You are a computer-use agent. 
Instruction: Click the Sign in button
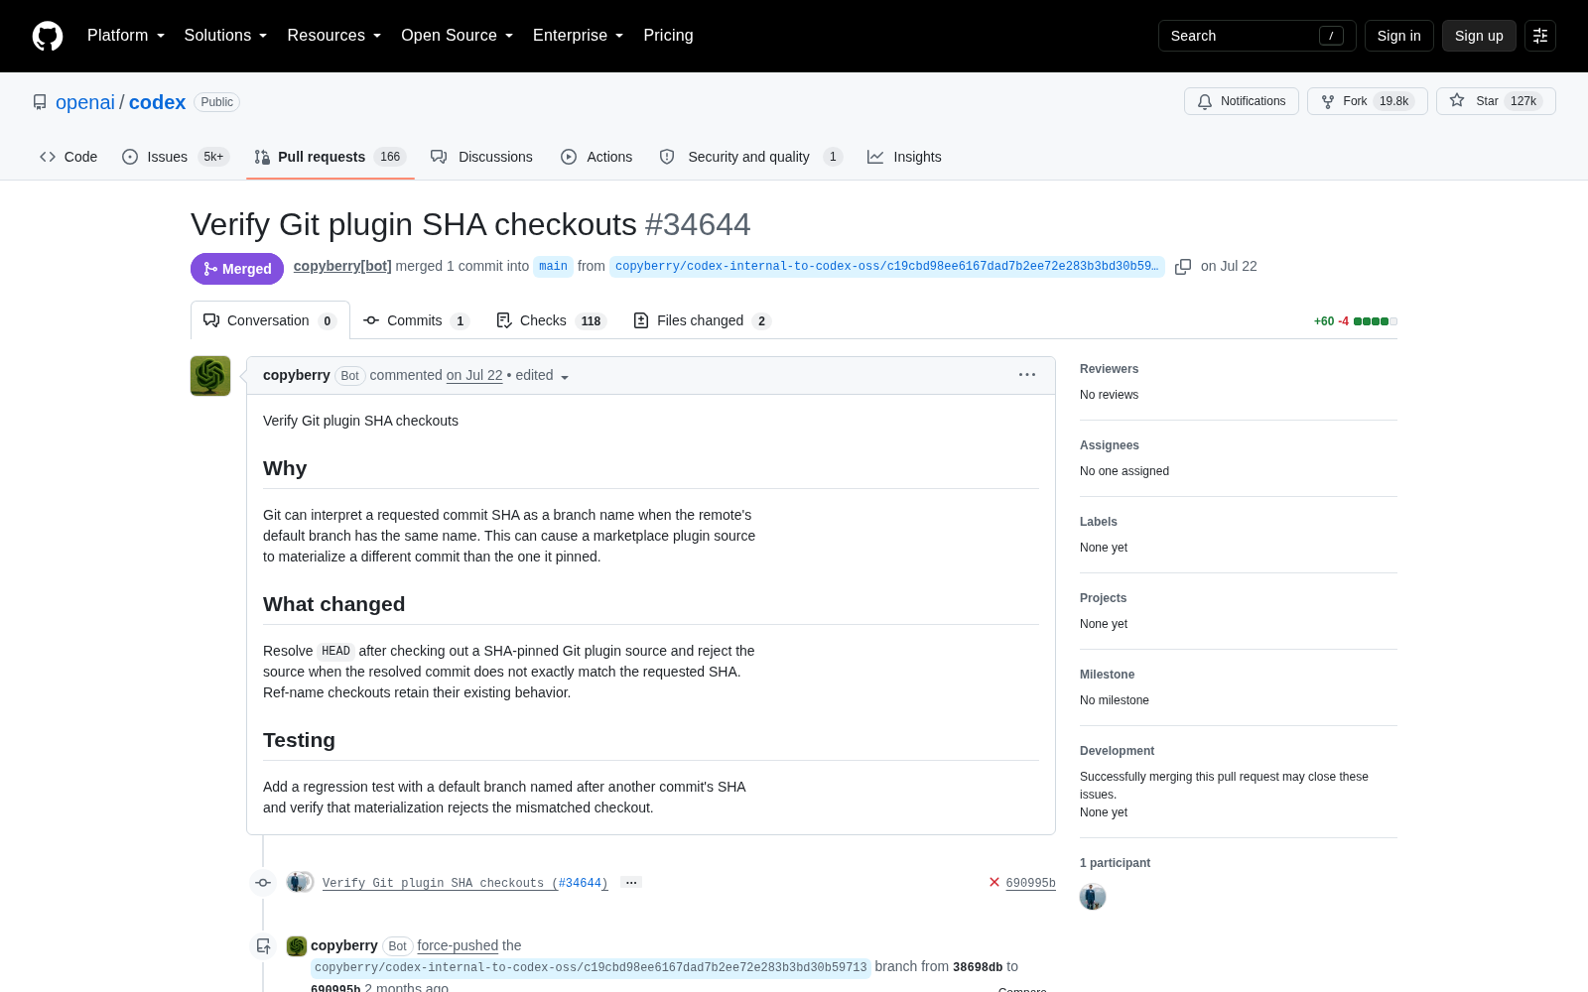coord(1398,36)
